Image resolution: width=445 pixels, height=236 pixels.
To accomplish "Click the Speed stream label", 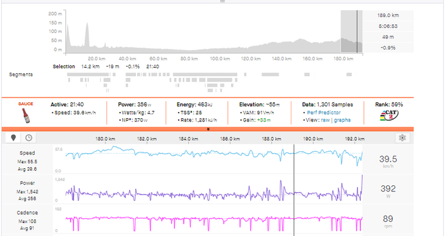I will point(27,153).
